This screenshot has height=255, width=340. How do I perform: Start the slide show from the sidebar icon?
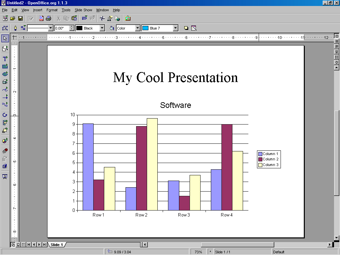(x=5, y=176)
